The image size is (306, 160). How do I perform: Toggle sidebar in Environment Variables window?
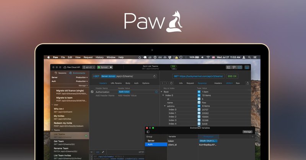(148, 132)
